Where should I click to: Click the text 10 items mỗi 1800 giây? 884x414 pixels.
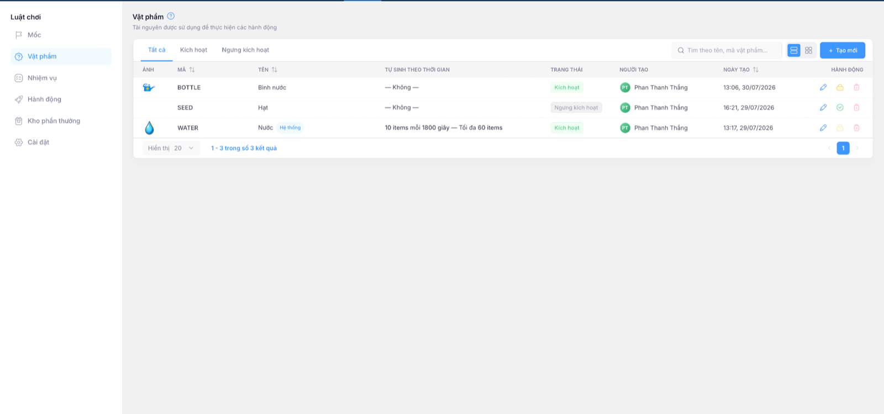[x=417, y=128]
